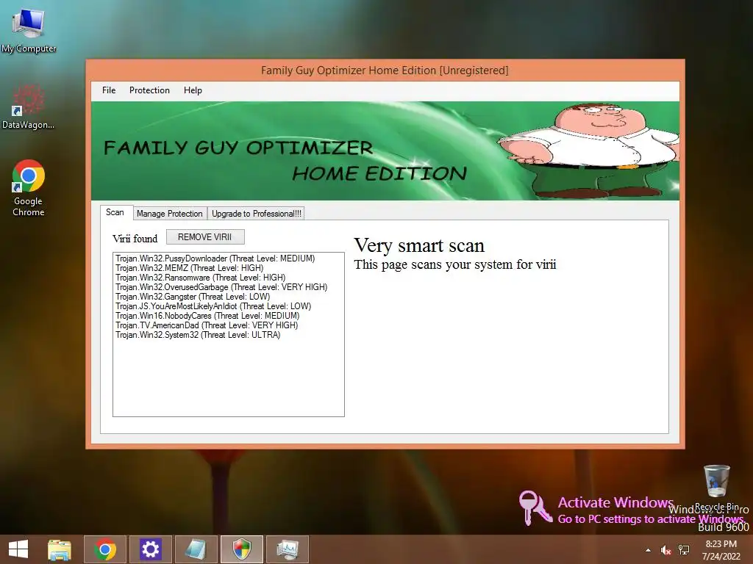The width and height of the screenshot is (753, 564).
Task: Open the Windows Start button
Action: coord(18,549)
